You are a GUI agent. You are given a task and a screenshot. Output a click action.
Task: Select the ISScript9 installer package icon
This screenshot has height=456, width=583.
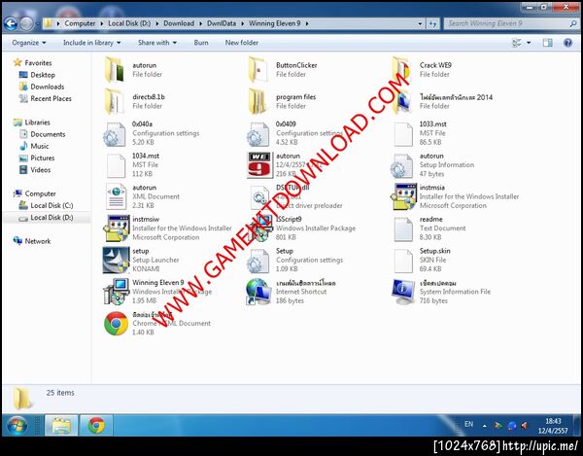(261, 228)
